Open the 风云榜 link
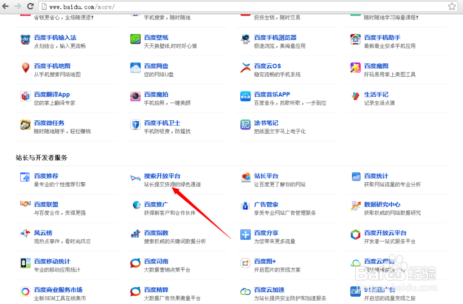 pos(43,233)
